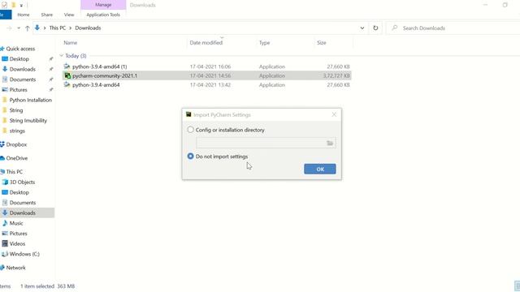Open the Home ribbon tab
This screenshot has width=520, height=292.
coord(24,15)
